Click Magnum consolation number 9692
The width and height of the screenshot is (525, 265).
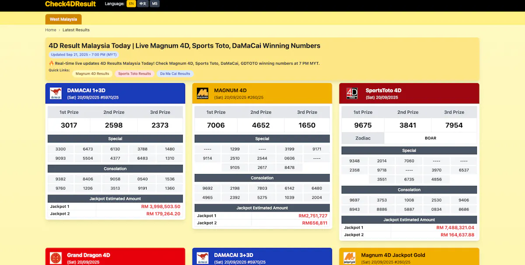[208, 188]
